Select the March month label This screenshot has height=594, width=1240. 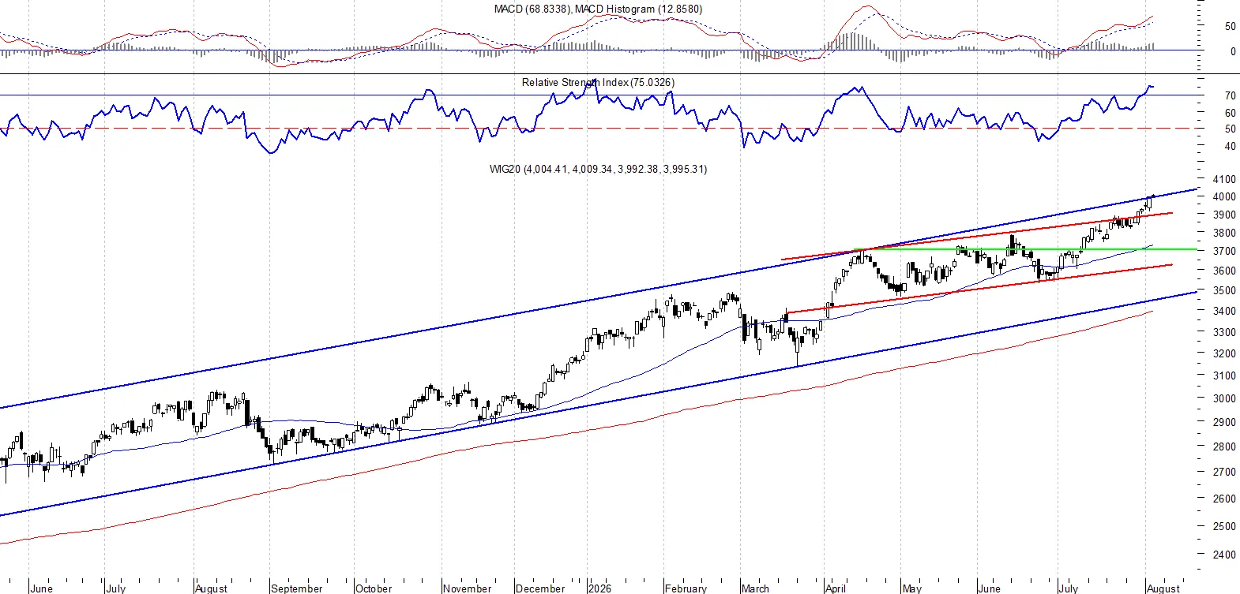755,588
